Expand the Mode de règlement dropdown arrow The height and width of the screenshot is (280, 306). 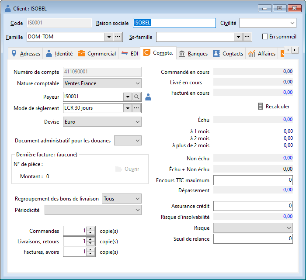tap(128, 108)
